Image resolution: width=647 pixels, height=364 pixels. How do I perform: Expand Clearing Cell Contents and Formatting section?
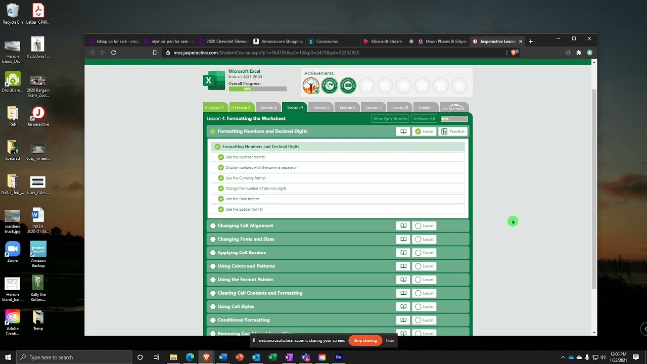tap(338, 293)
